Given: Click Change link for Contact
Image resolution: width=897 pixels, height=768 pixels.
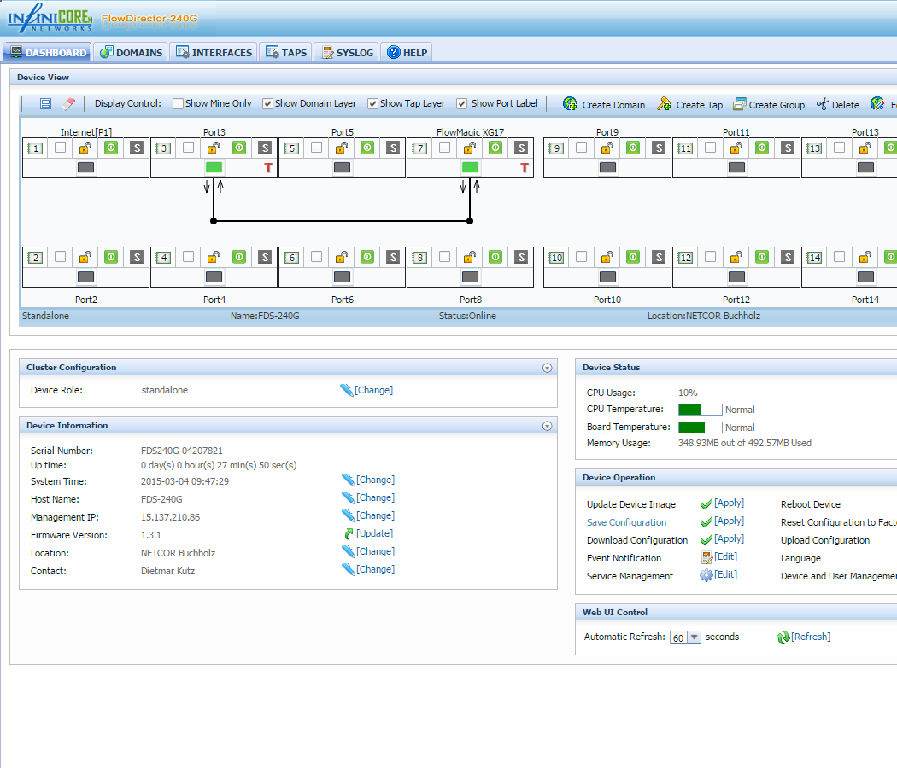Looking at the screenshot, I should (375, 568).
